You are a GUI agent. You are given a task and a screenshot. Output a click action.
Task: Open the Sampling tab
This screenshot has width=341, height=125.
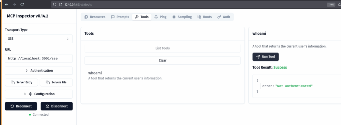182,17
